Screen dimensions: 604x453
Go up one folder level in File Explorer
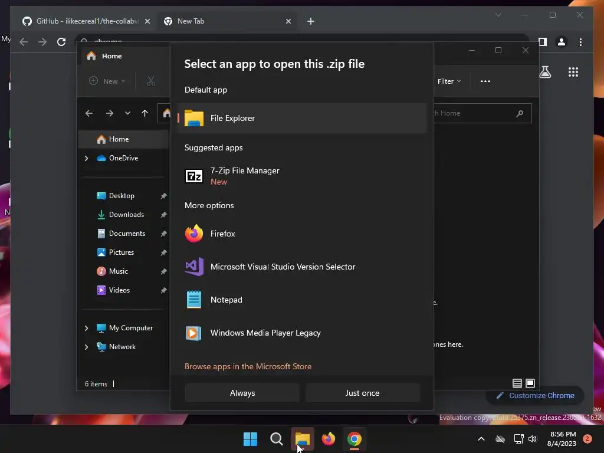(145, 113)
